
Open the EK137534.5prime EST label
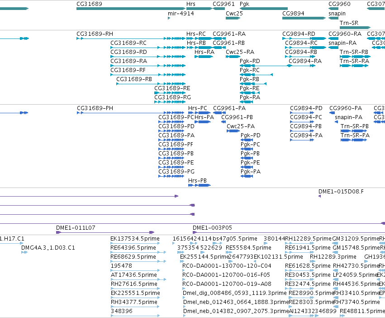135,239
